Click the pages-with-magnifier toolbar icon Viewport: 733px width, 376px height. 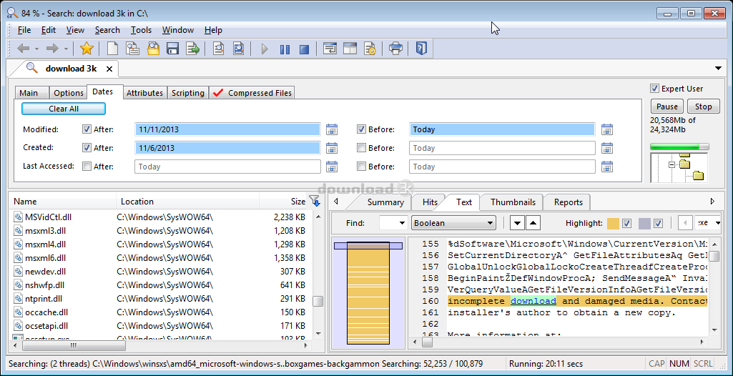click(133, 48)
